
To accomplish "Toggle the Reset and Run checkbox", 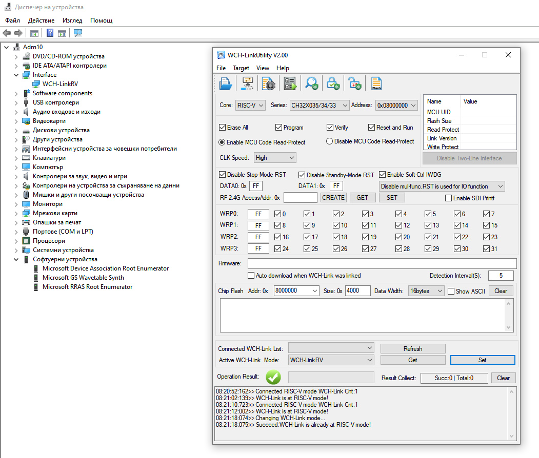I will [371, 128].
